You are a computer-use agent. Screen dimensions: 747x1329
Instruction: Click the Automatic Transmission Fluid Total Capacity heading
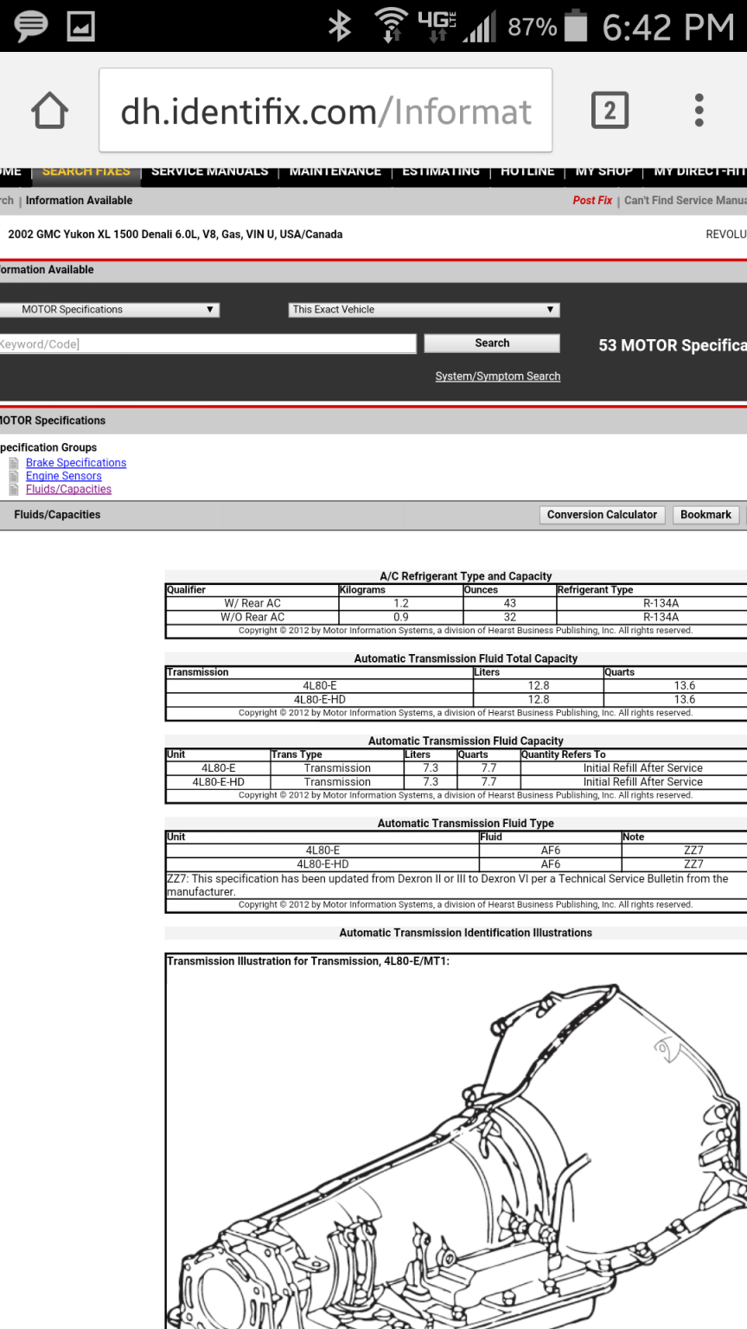pos(466,658)
